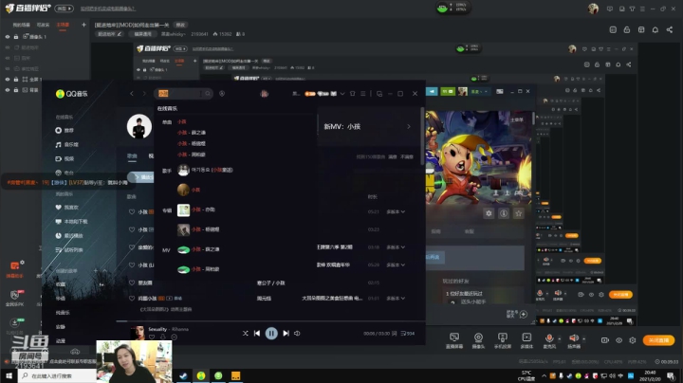The width and height of the screenshot is (683, 383).
Task: Add a 摄像头 camera source from the bottom toolbar
Action: pyautogui.click(x=478, y=340)
